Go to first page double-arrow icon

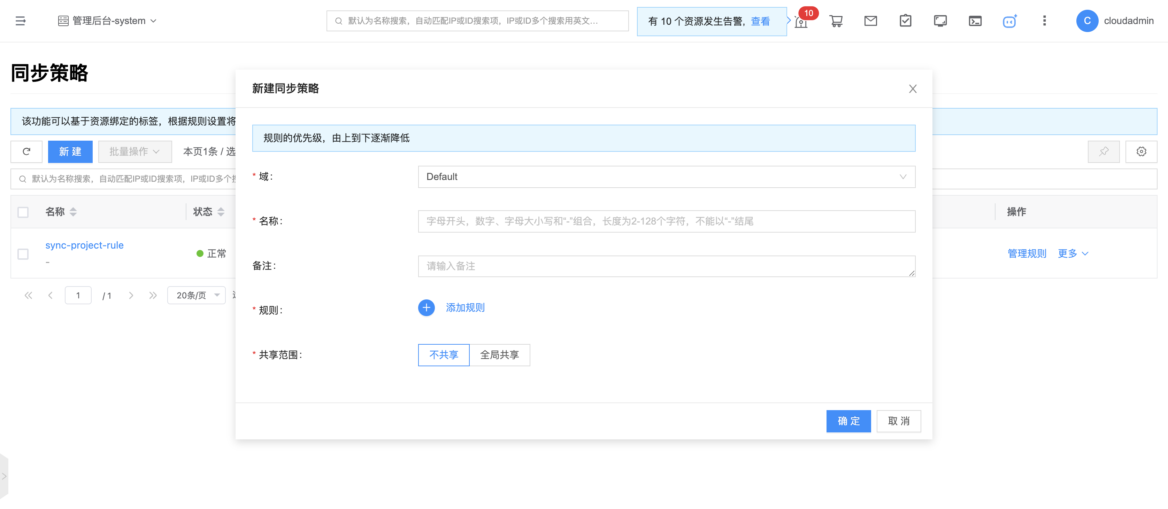pyautogui.click(x=28, y=295)
